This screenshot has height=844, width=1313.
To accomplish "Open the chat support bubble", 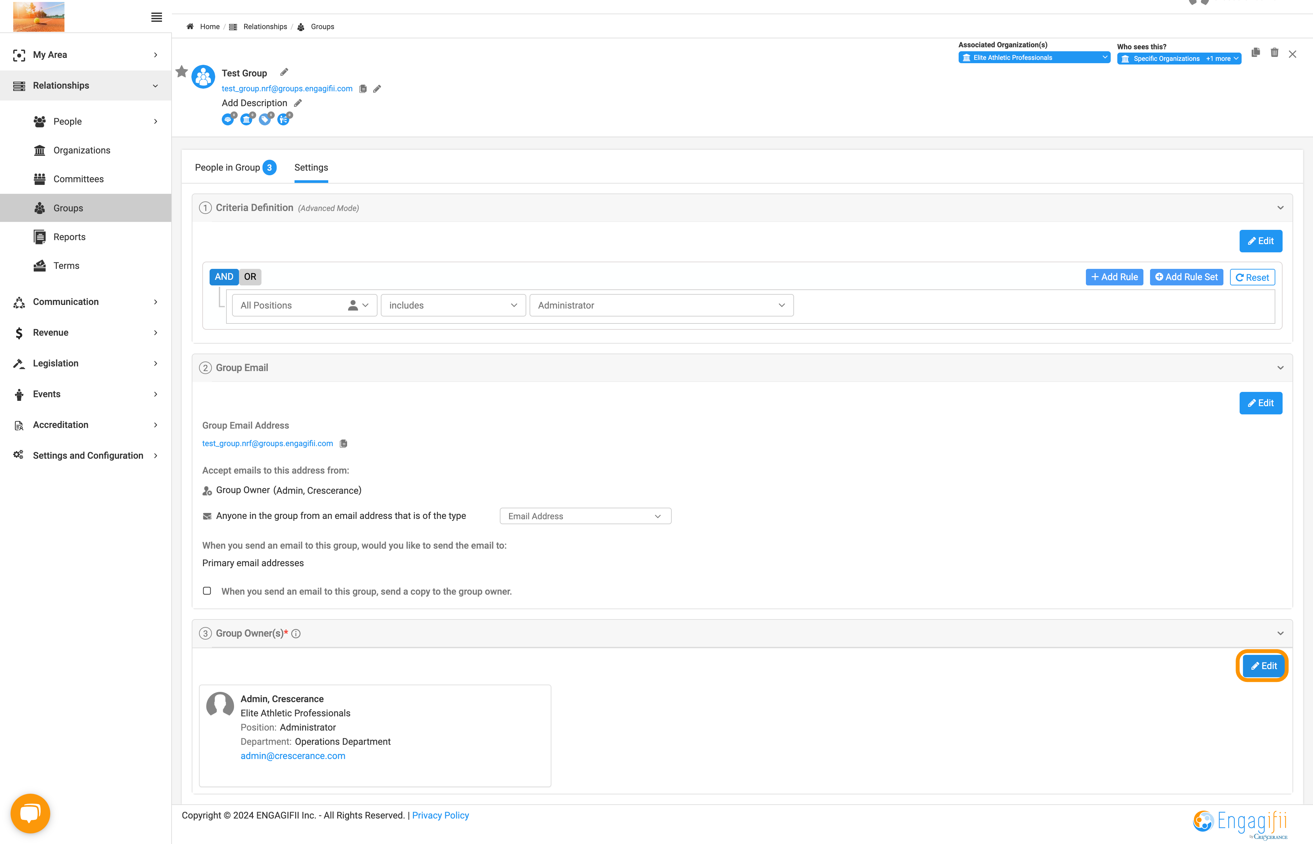I will 30,813.
